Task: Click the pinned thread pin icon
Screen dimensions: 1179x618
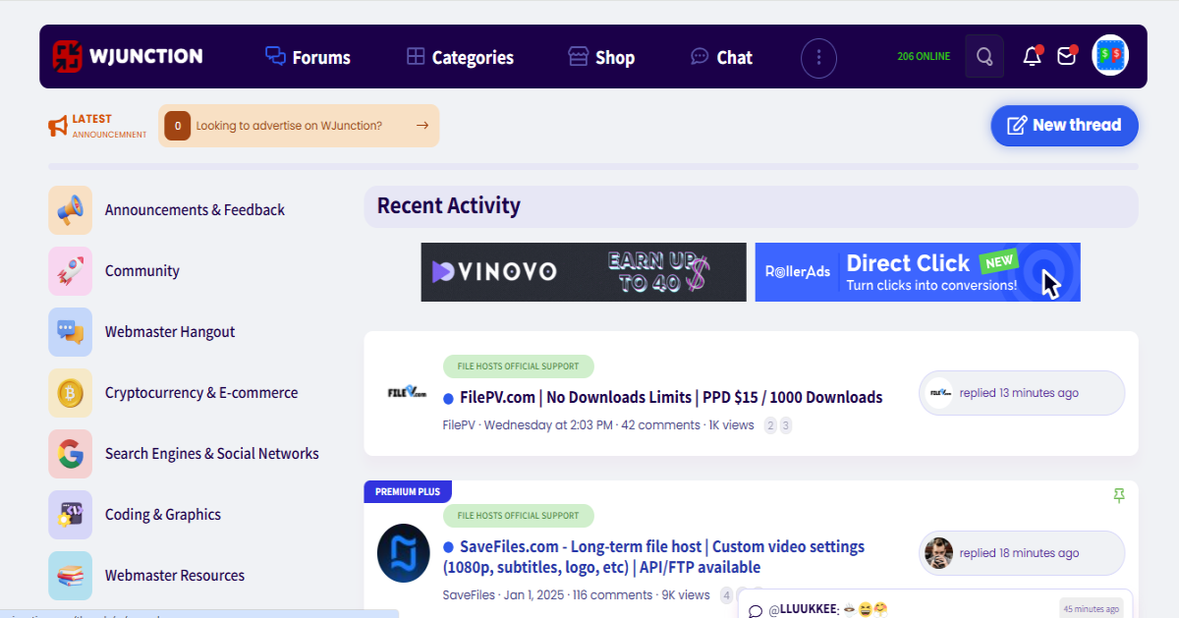Action: pos(1119,496)
